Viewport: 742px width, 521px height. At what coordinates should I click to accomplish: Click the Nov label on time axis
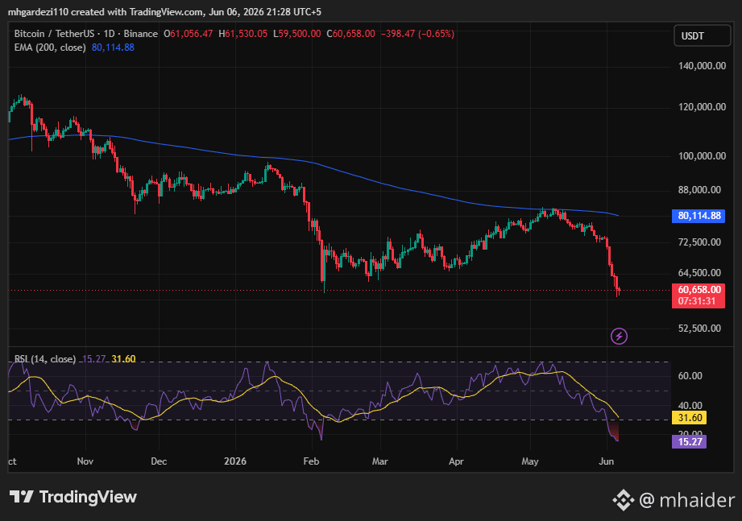click(85, 461)
